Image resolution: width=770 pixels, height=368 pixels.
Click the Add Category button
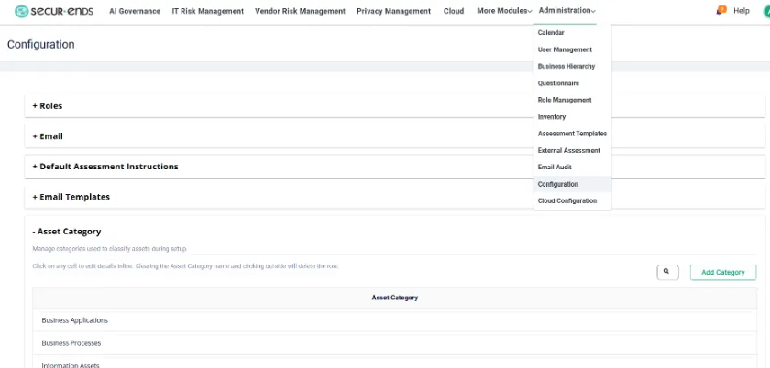coord(723,272)
